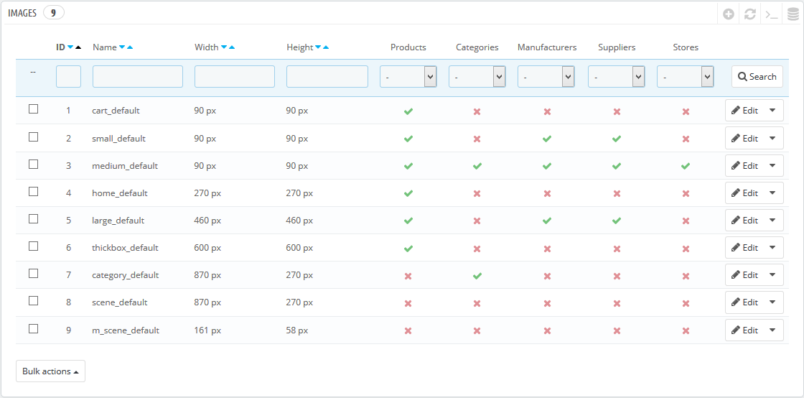This screenshot has height=398, width=804.
Task: Tick the m_scene_default row checkbox
Action: click(x=33, y=328)
